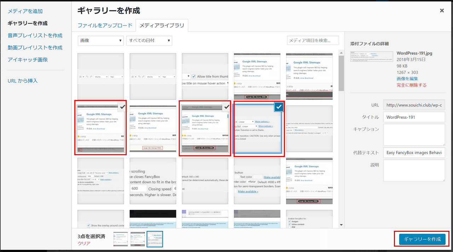Click the 3点を選択済 selection count text
The width and height of the screenshot is (453, 252).
click(91, 236)
